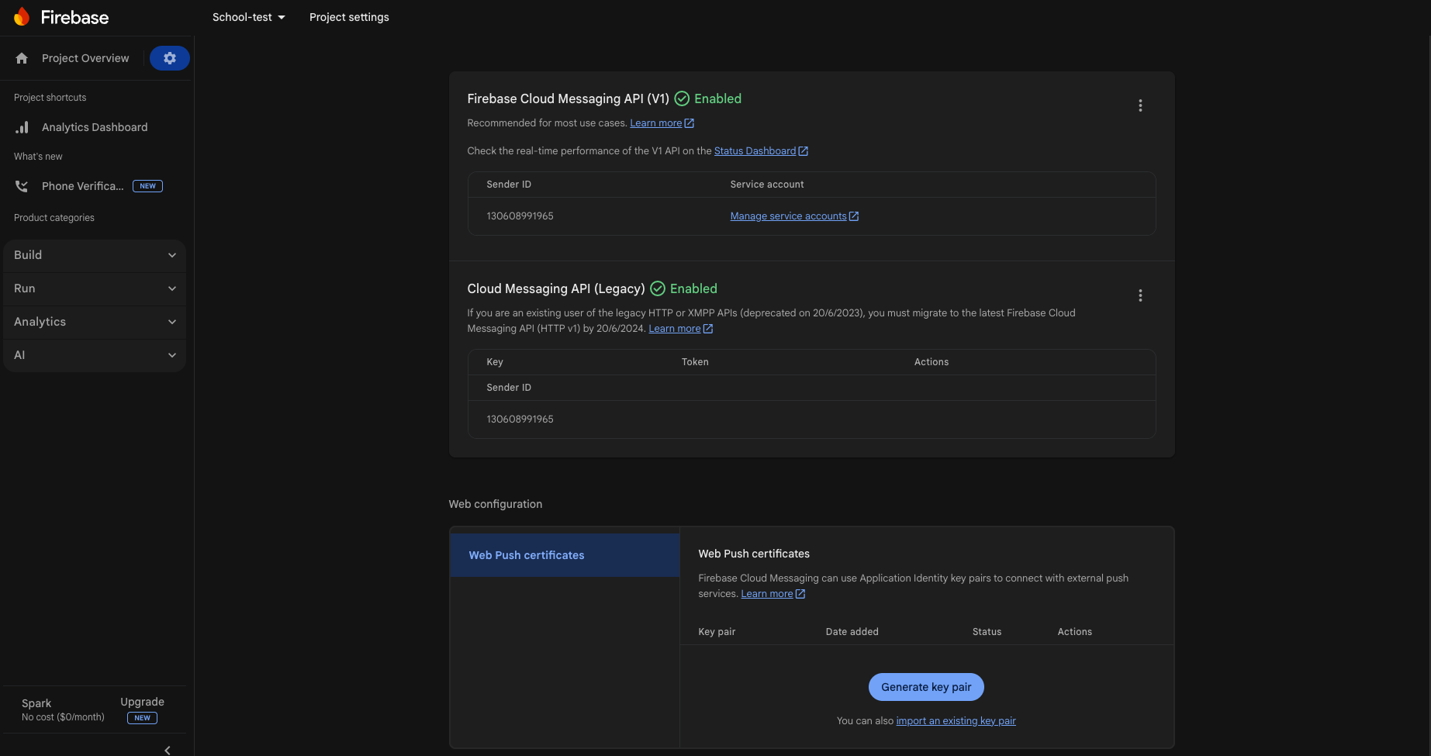
Task: Collapse the sidebar using the bottom chevron
Action: (x=166, y=749)
